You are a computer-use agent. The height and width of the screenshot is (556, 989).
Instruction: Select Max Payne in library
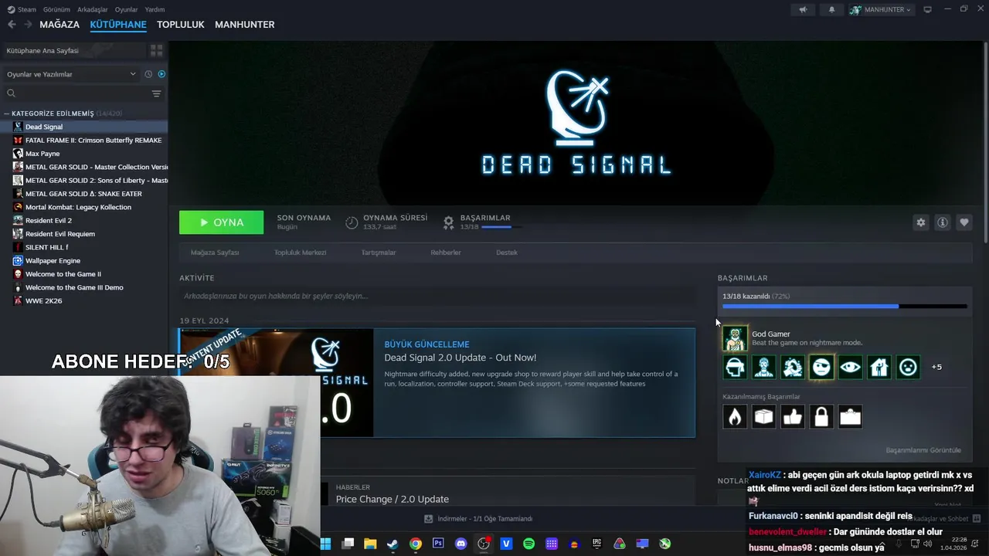[42, 154]
